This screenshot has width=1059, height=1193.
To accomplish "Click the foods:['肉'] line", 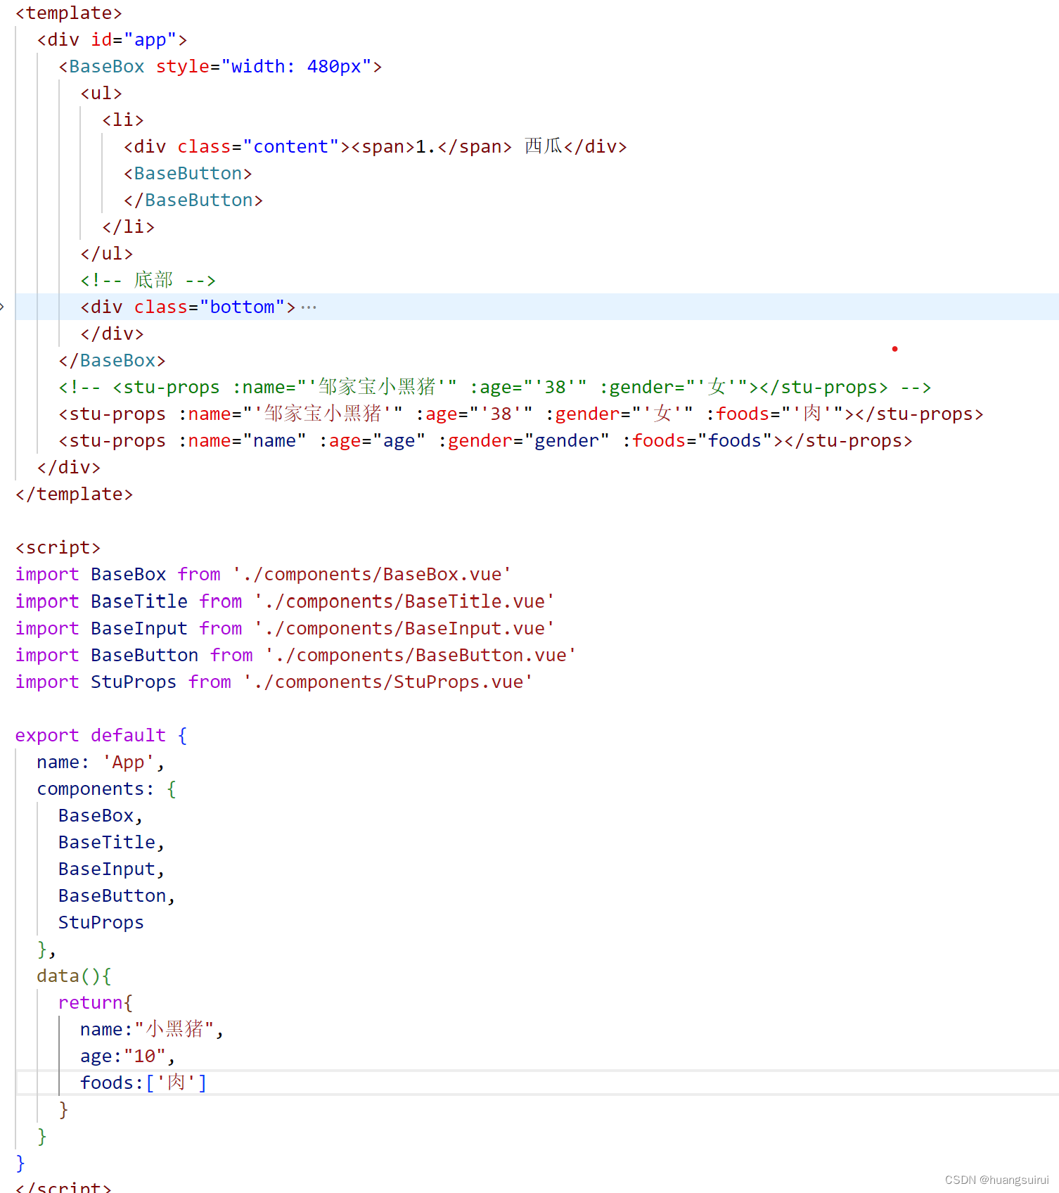I will (x=144, y=1083).
